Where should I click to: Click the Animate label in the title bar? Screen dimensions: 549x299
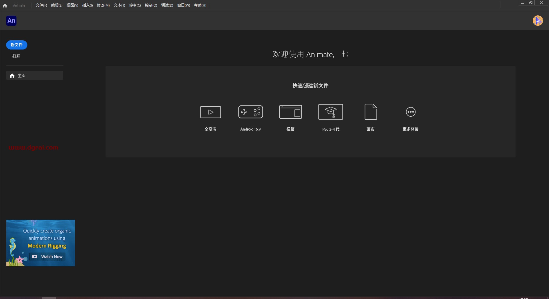19,5
